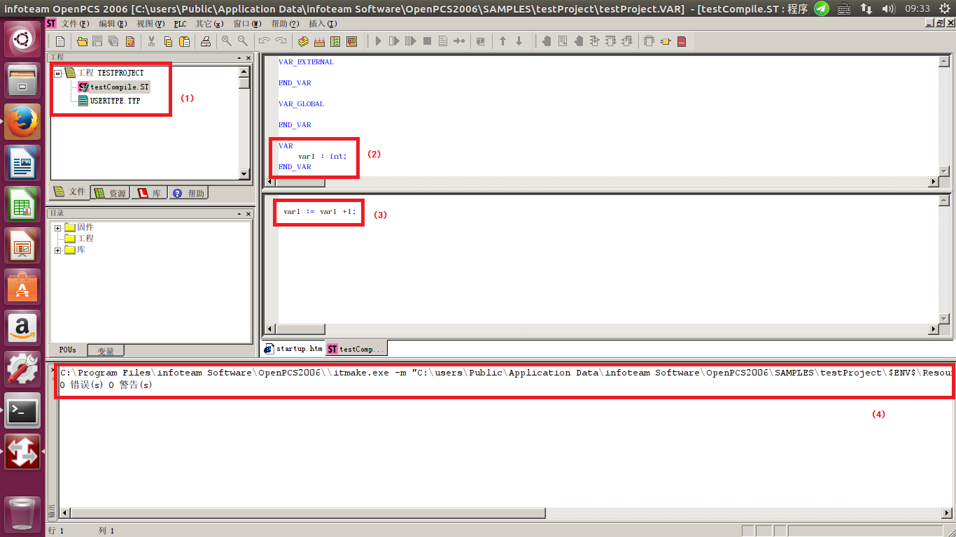Switch to startup.htm document tab
The image size is (956, 537).
click(x=293, y=348)
